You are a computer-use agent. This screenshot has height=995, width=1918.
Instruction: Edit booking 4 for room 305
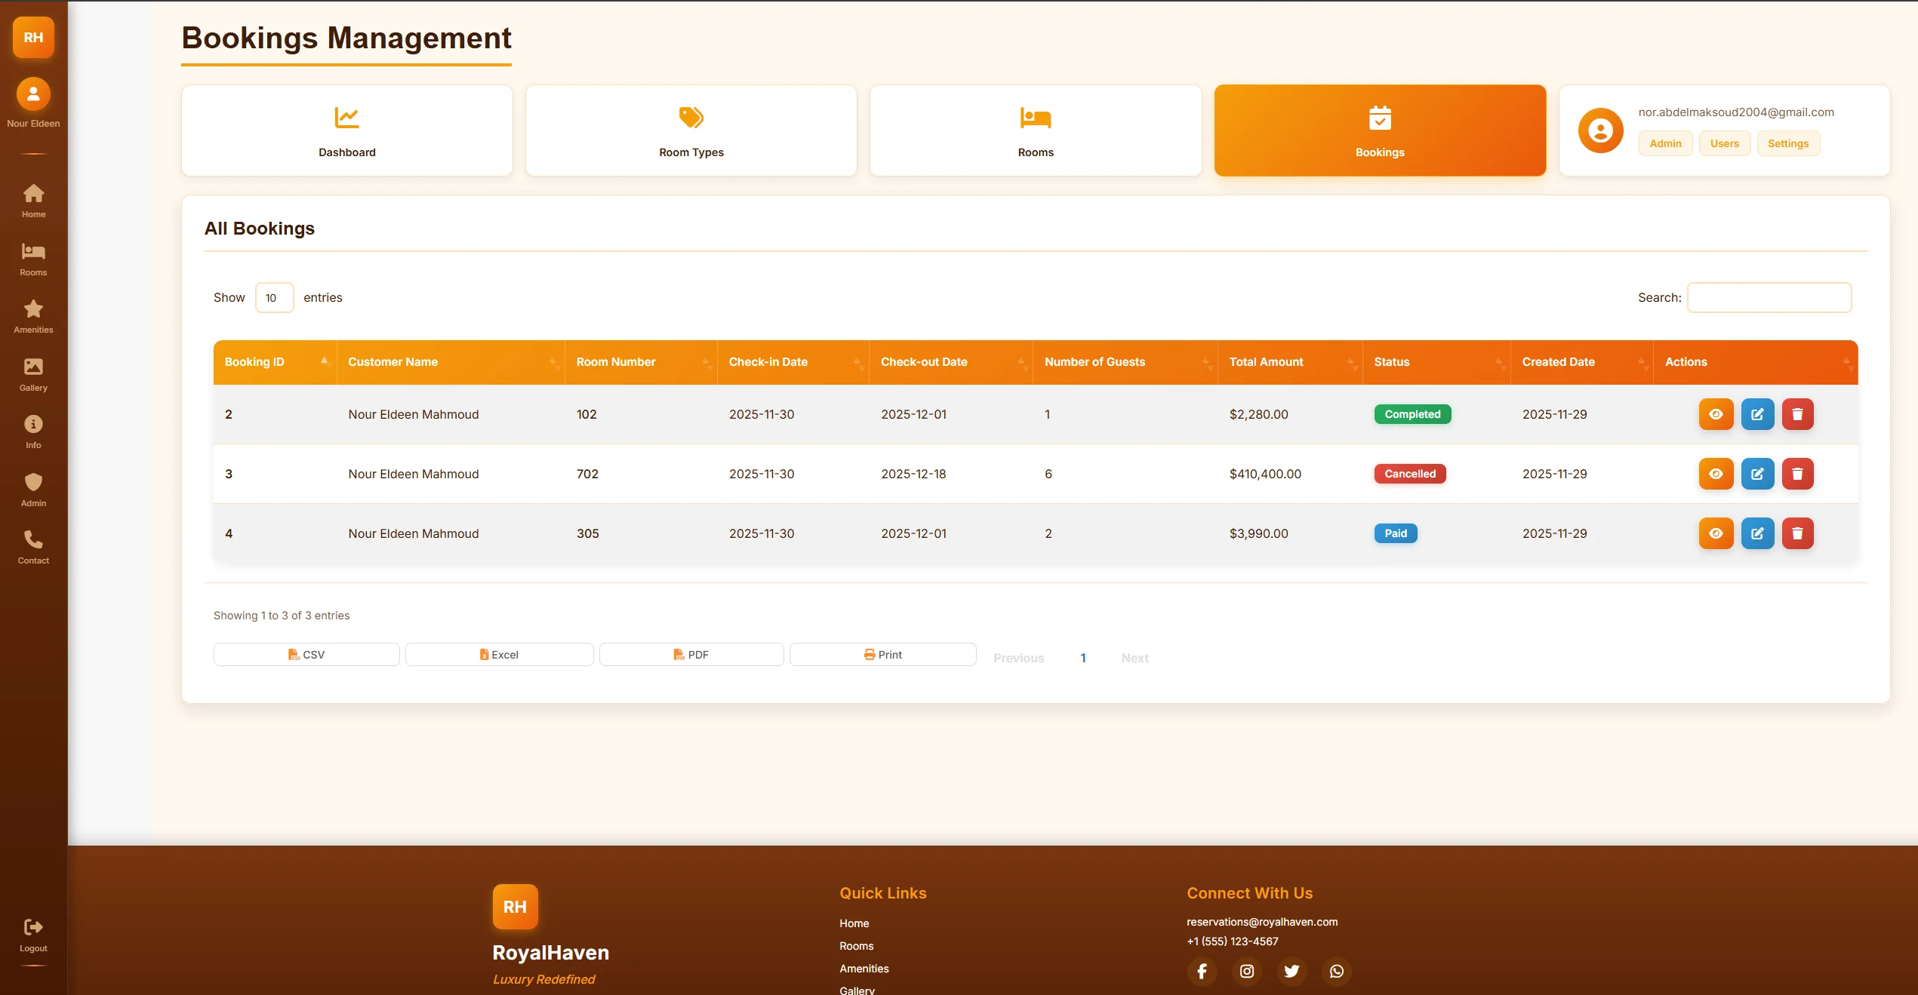click(x=1757, y=533)
